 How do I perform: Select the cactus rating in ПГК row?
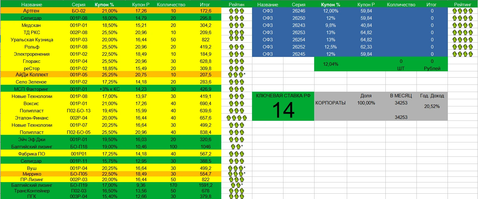[x=237, y=196]
